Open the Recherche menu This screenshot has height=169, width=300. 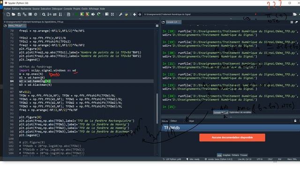pos(26,9)
